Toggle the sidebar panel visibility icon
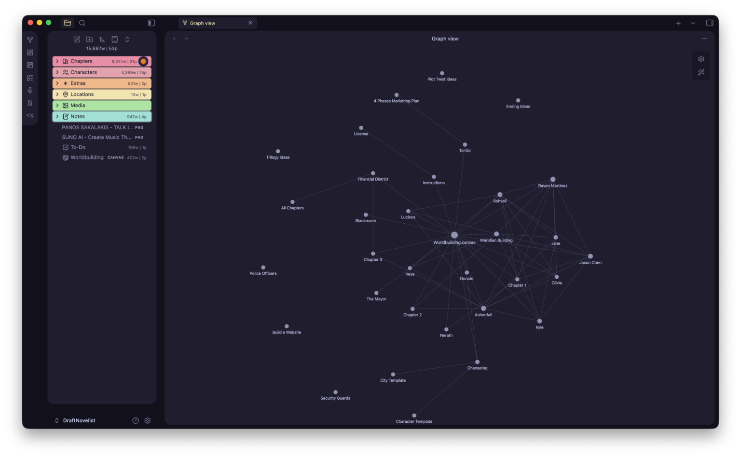 coord(151,23)
